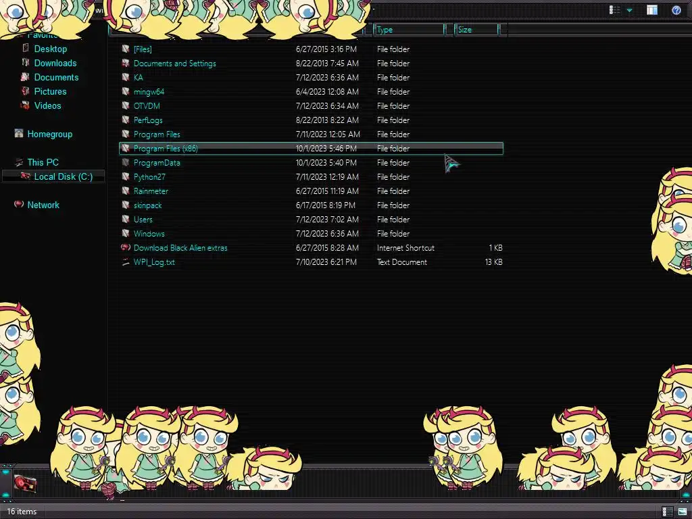Click the Users folder icon
Image resolution: width=692 pixels, height=519 pixels.
[126, 219]
